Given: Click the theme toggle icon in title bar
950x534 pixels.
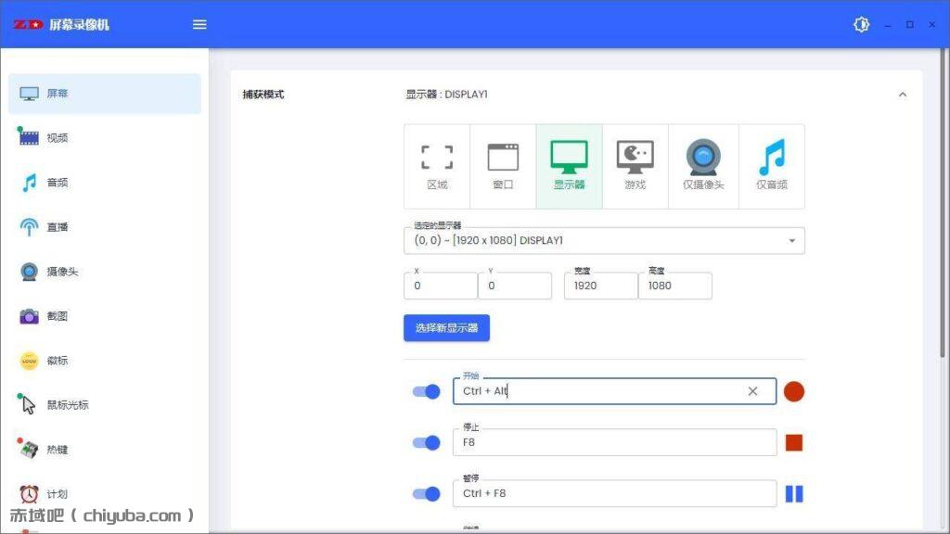Looking at the screenshot, I should point(861,25).
